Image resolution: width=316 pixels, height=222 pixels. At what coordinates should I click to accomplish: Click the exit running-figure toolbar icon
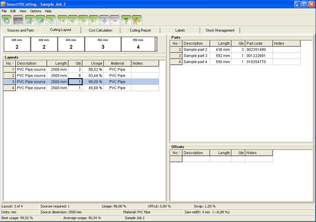click(137, 21)
